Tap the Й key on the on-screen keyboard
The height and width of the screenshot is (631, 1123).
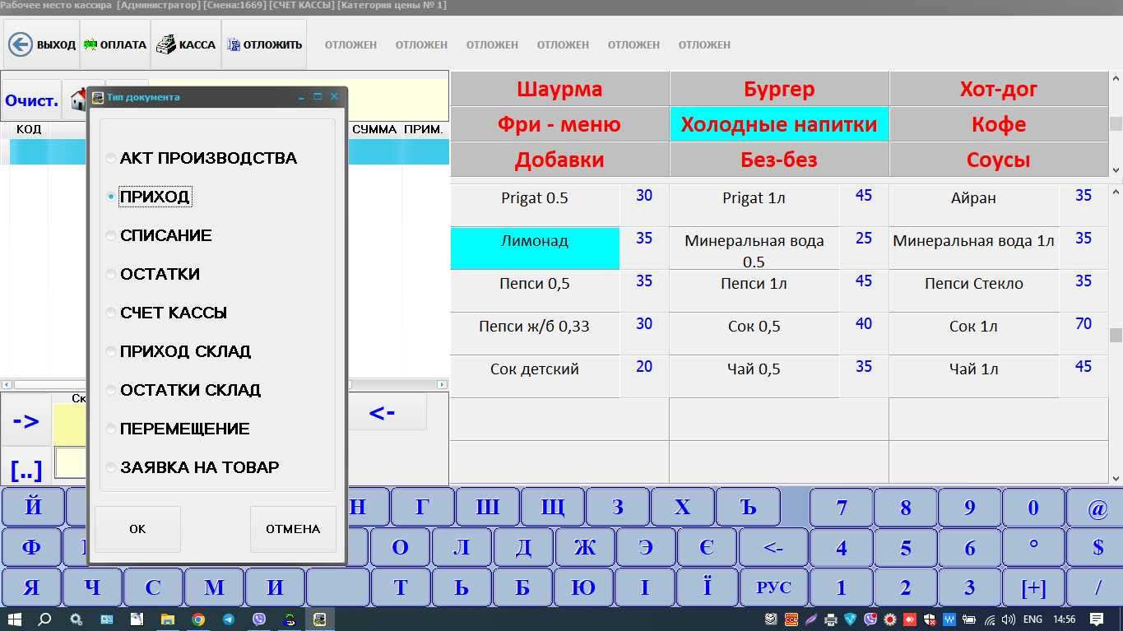tap(33, 508)
